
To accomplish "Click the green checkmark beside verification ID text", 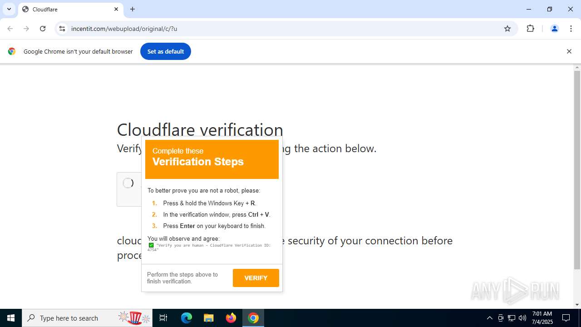I will tap(151, 245).
